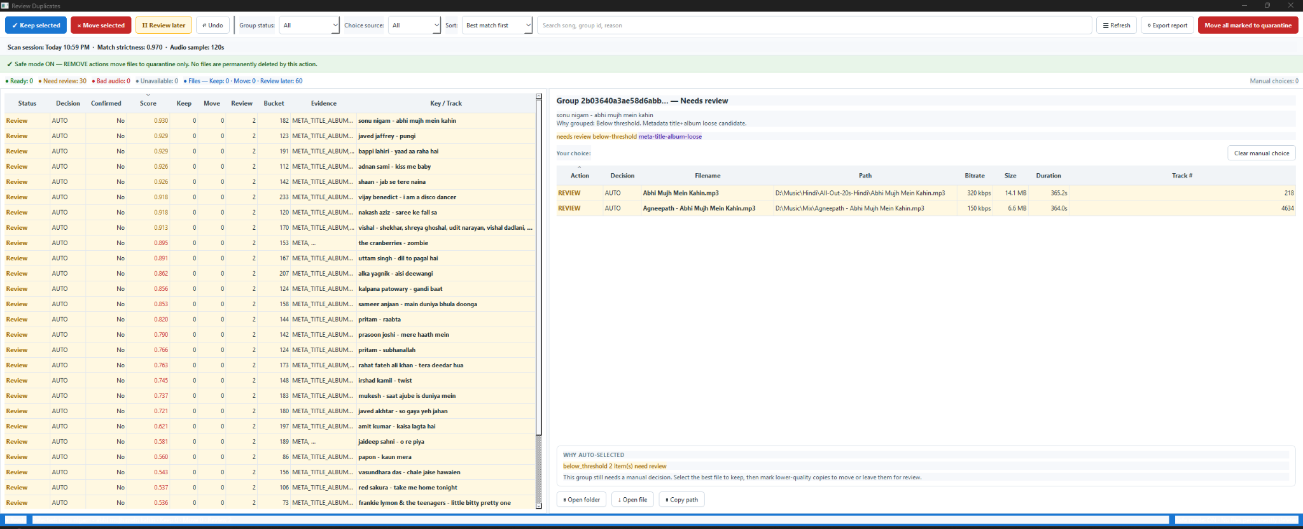Image resolution: width=1303 pixels, height=529 pixels.
Task: Click the Key / Track column header
Action: [x=446, y=103]
